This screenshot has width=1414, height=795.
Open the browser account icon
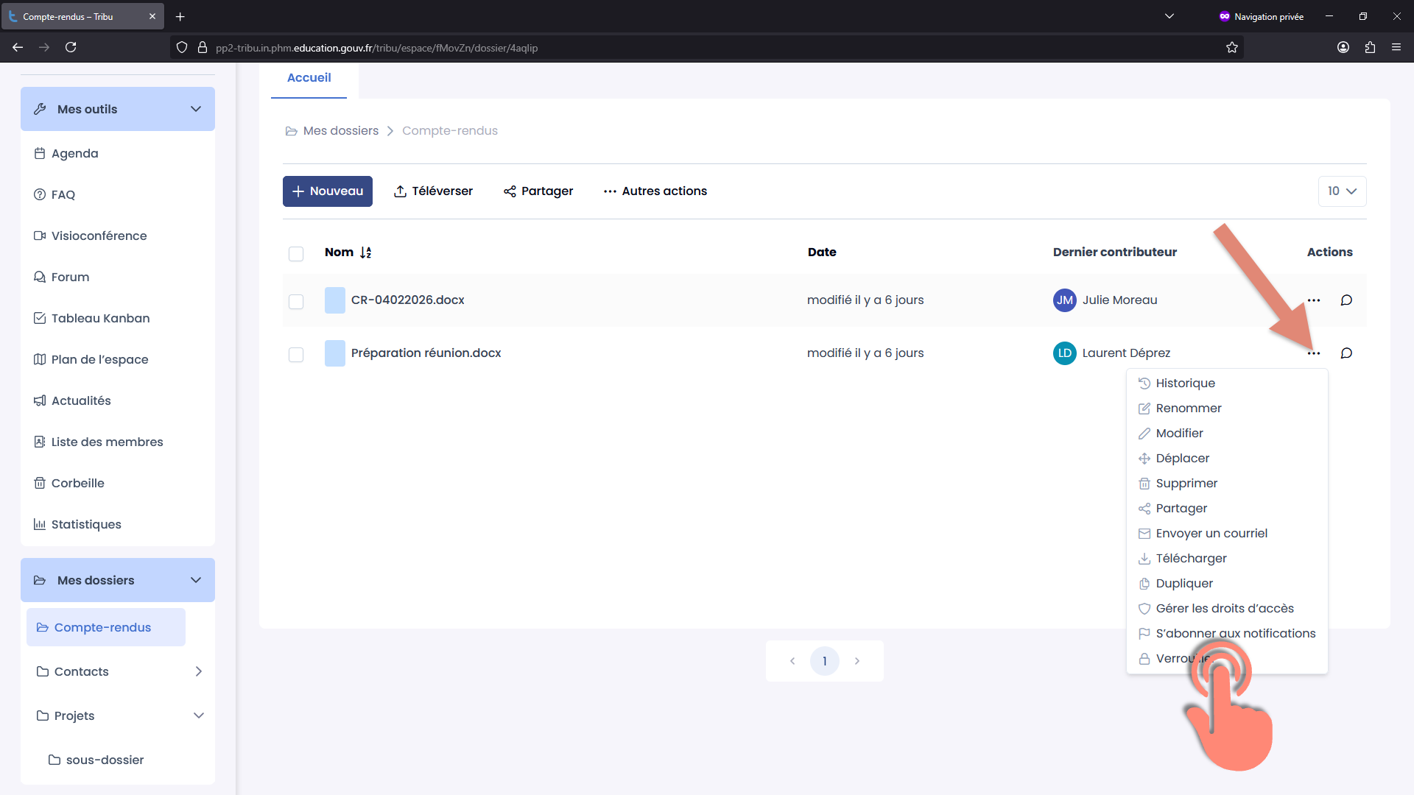1343,47
